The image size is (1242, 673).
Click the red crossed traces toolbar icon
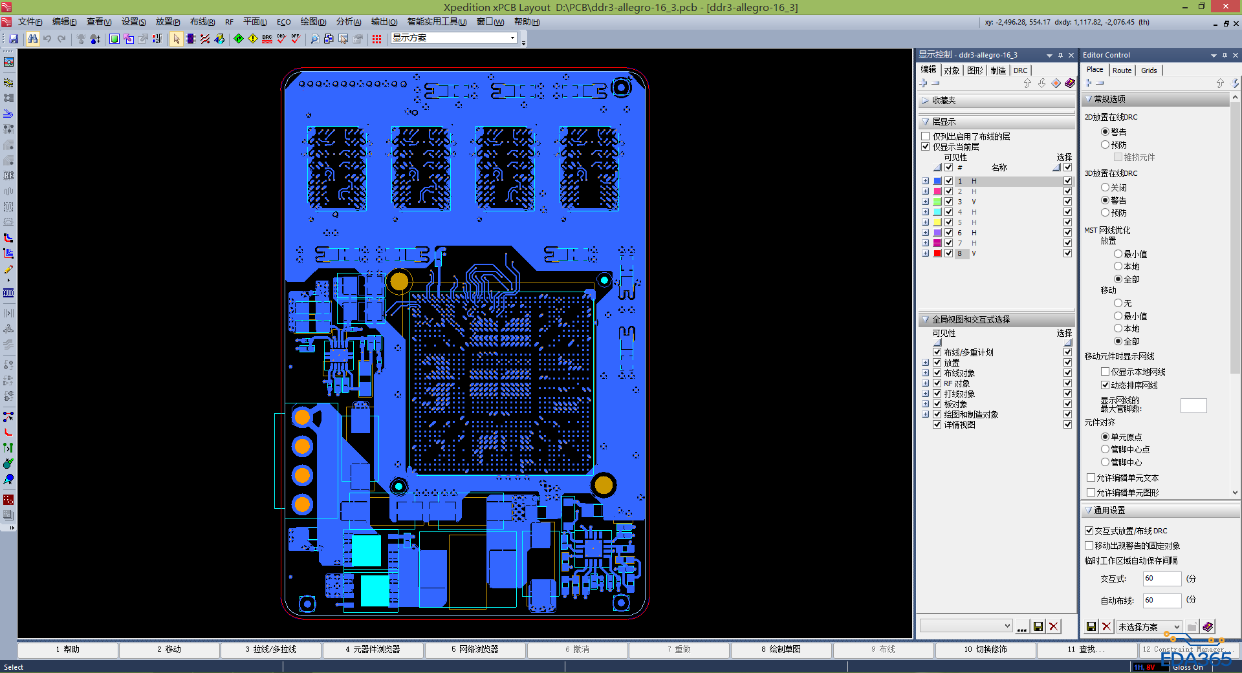point(205,39)
